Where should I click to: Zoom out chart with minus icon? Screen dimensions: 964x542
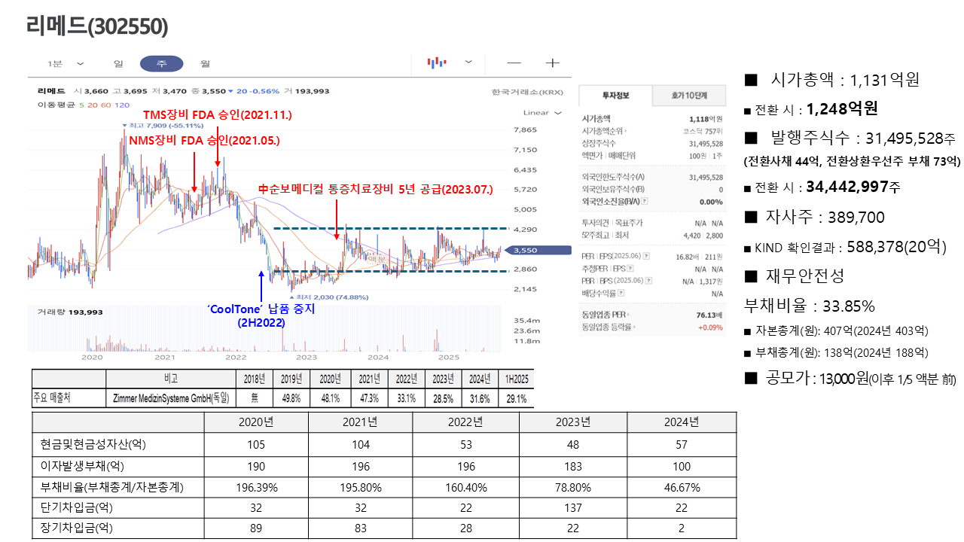(514, 63)
